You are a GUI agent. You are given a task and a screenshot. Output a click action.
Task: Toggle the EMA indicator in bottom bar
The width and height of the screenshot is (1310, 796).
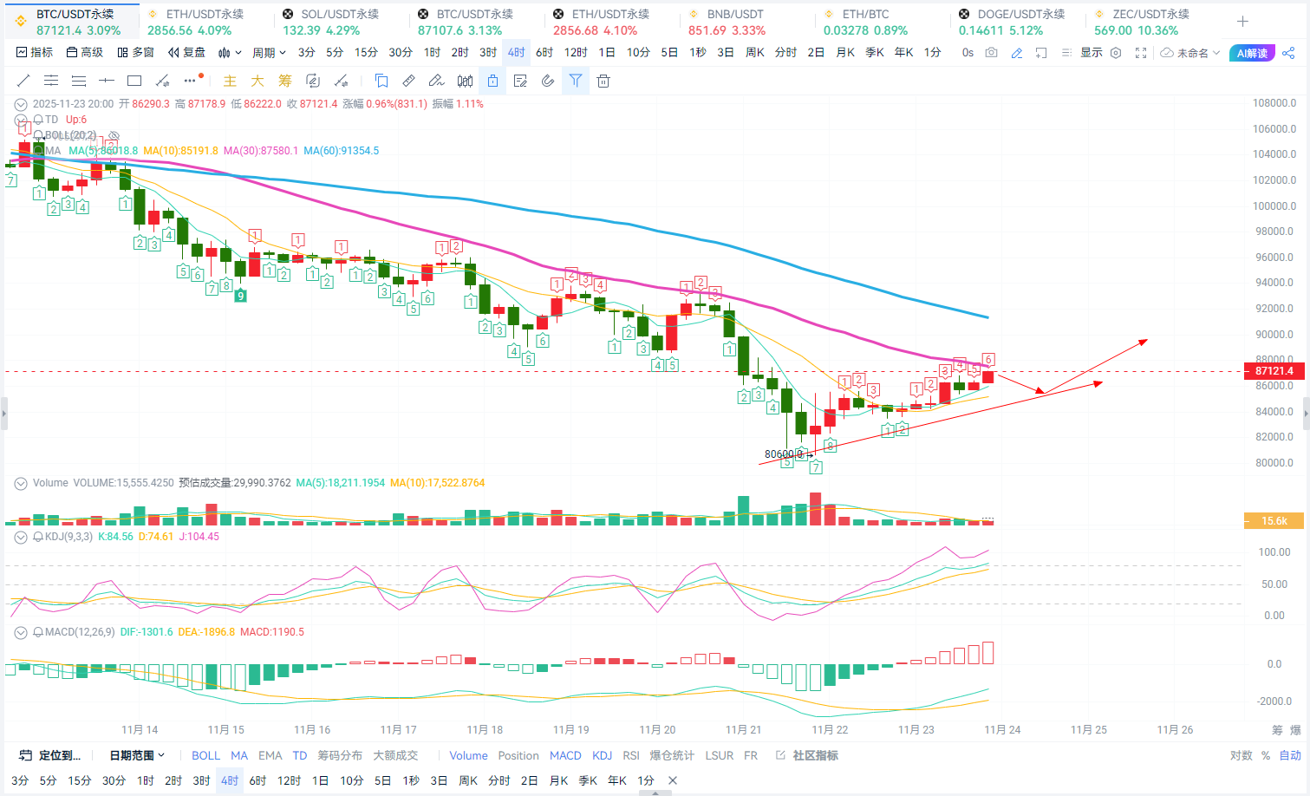270,756
